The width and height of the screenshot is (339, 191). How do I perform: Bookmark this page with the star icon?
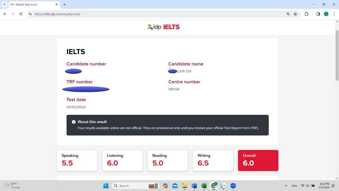(x=295, y=14)
